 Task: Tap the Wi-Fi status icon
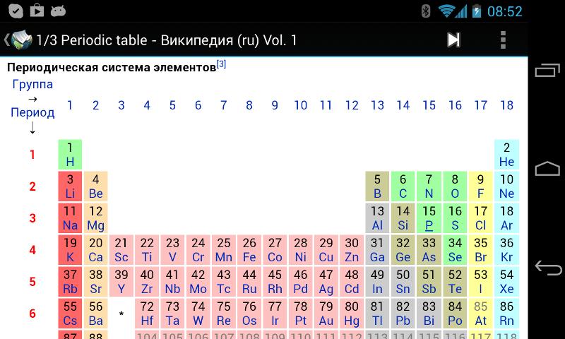tap(446, 11)
